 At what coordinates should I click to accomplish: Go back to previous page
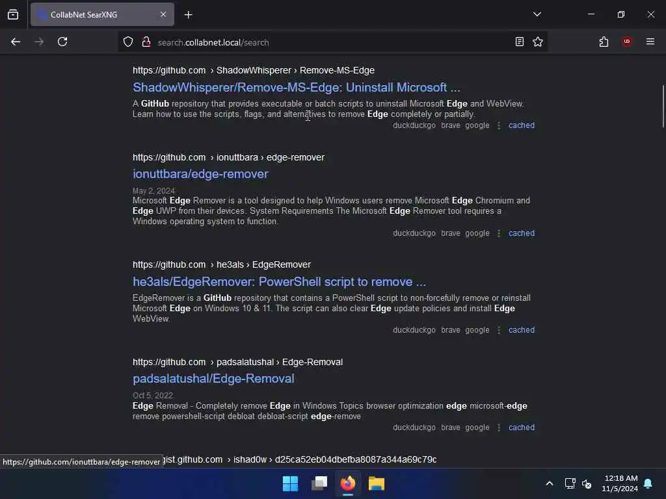tap(16, 42)
